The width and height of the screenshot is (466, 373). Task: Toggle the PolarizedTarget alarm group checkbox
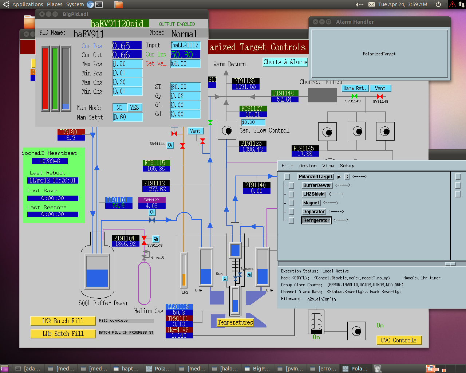[x=287, y=177]
